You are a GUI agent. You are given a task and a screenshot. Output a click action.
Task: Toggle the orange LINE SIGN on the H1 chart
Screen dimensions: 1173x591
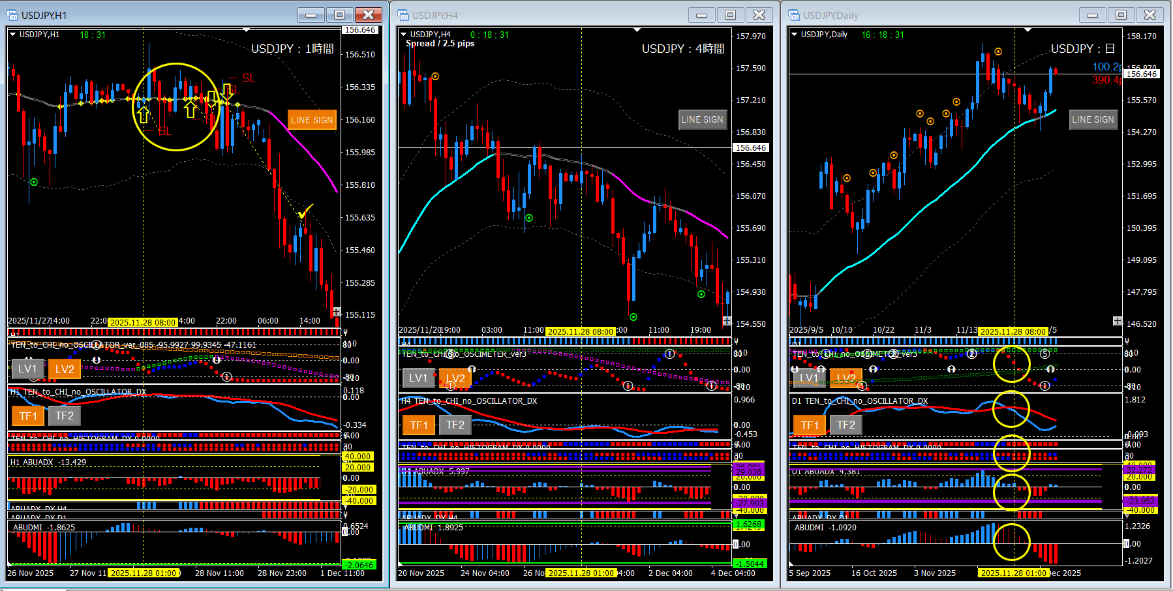(312, 120)
